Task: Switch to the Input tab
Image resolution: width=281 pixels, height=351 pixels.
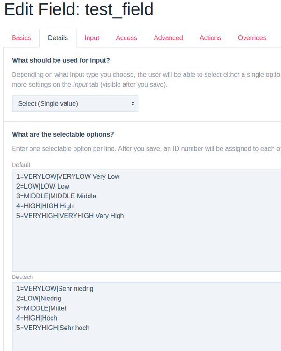Action: tap(92, 38)
